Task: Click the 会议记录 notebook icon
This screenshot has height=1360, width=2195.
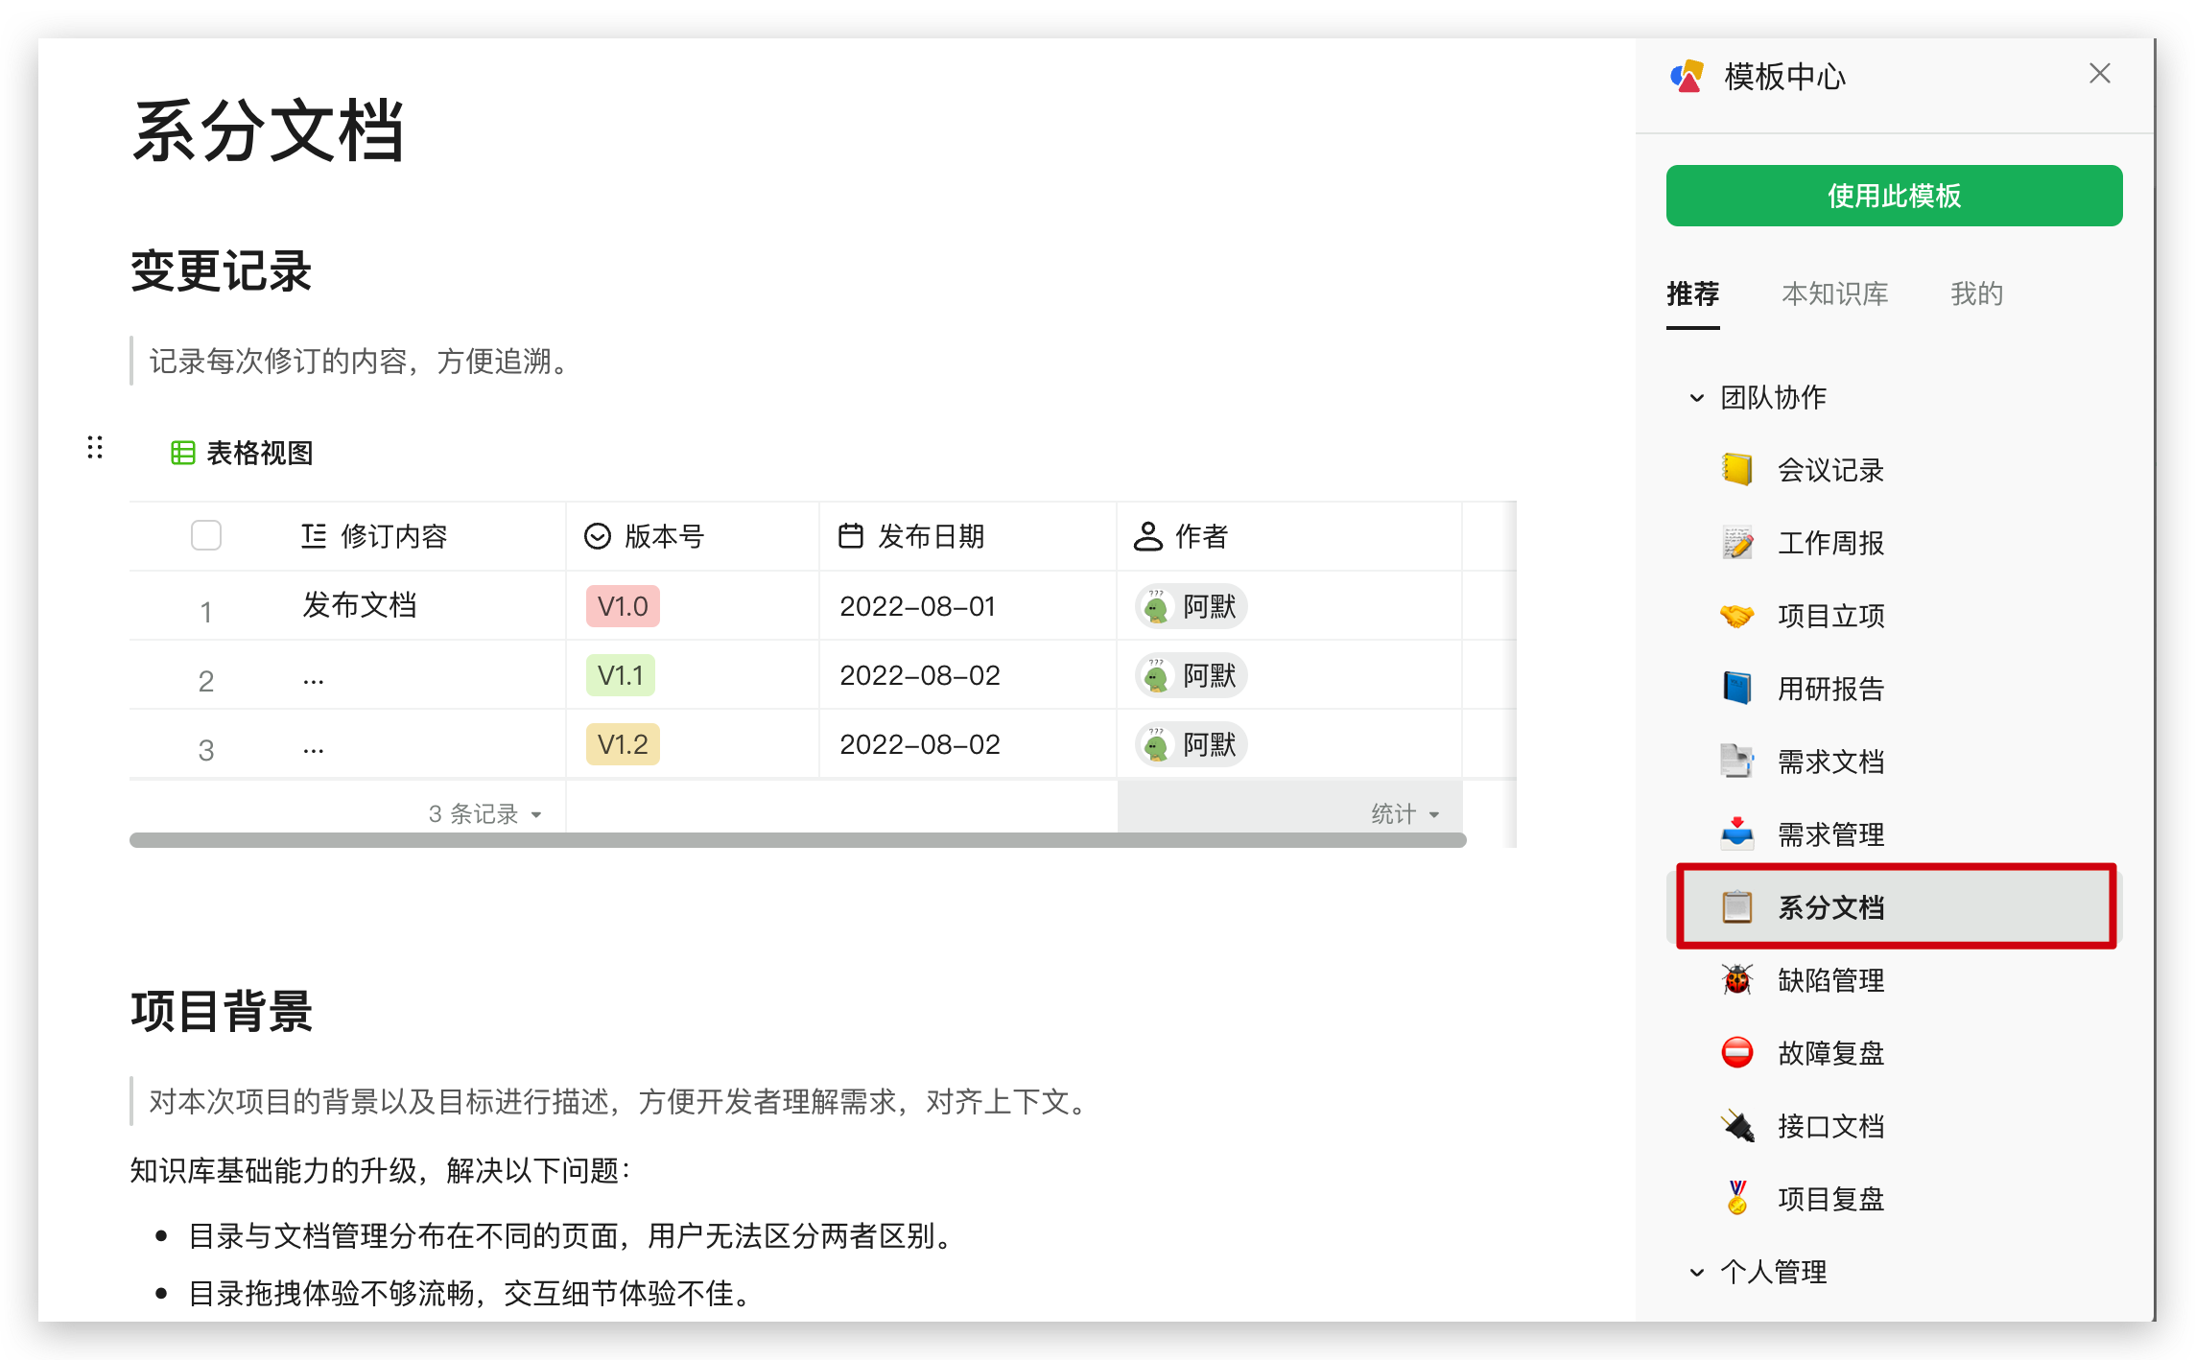Action: pos(1736,470)
